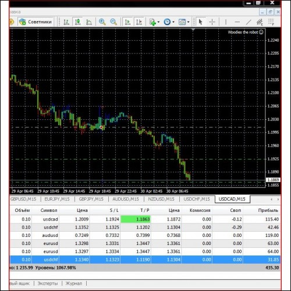Sort trades by the Прибыль column header
This screenshot has height=291, width=291.
(x=268, y=210)
